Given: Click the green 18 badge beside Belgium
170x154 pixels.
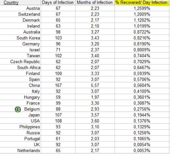Looking at the screenshot, I should (18, 109).
